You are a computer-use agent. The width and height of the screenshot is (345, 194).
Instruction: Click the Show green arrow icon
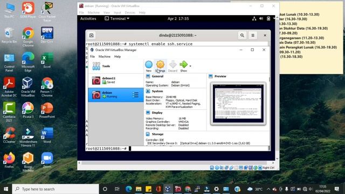pos(183,66)
